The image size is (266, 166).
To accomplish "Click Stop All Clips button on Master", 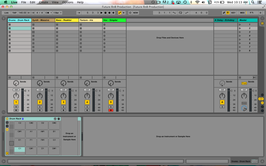I will click(x=240, y=78).
